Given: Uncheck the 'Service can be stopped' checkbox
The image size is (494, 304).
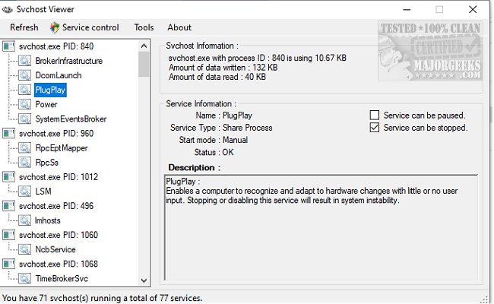Looking at the screenshot, I should (x=374, y=128).
